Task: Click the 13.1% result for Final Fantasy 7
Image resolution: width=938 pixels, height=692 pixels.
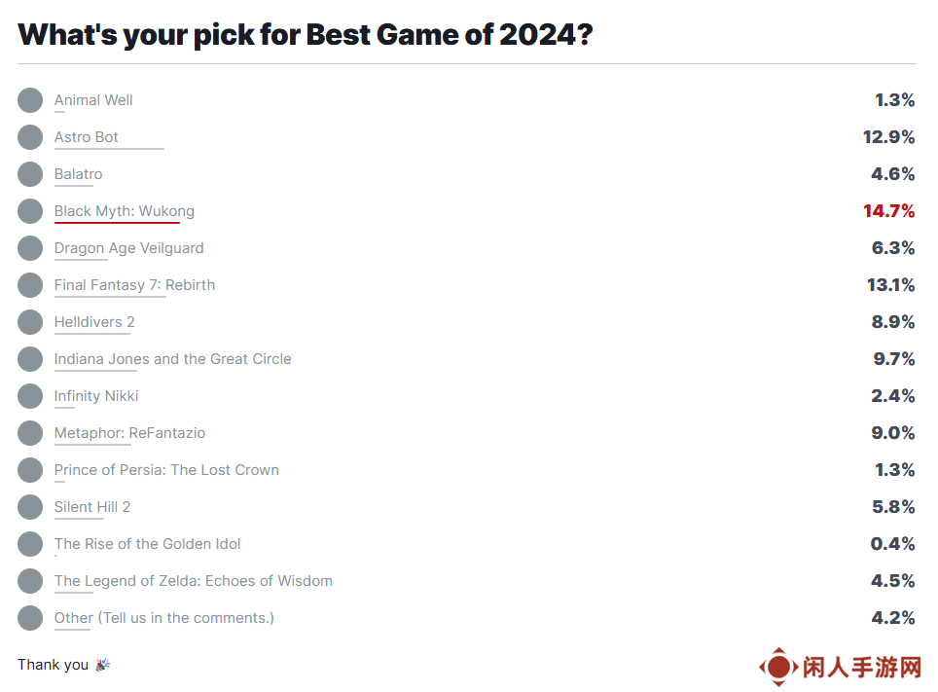Action: click(890, 285)
